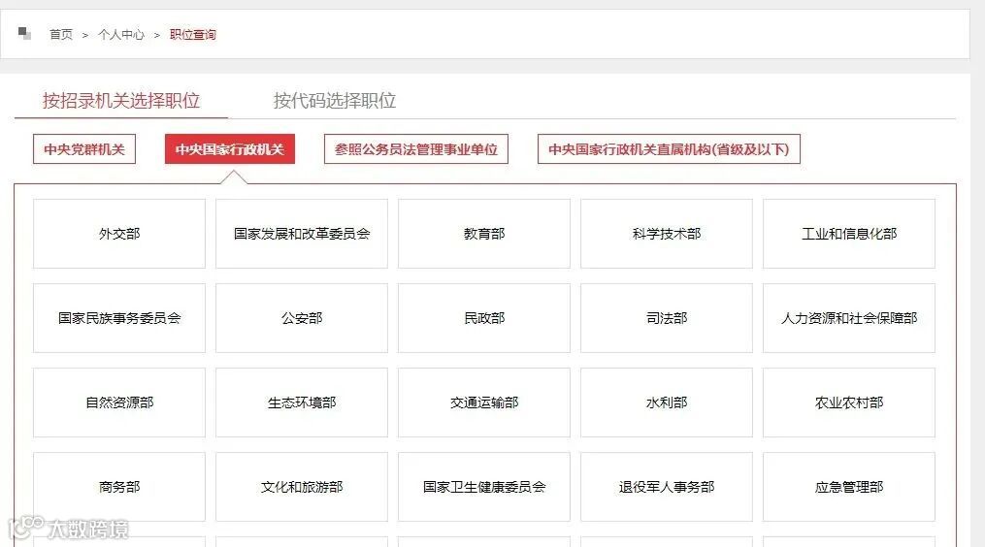Select 商务部 department card

click(x=119, y=487)
